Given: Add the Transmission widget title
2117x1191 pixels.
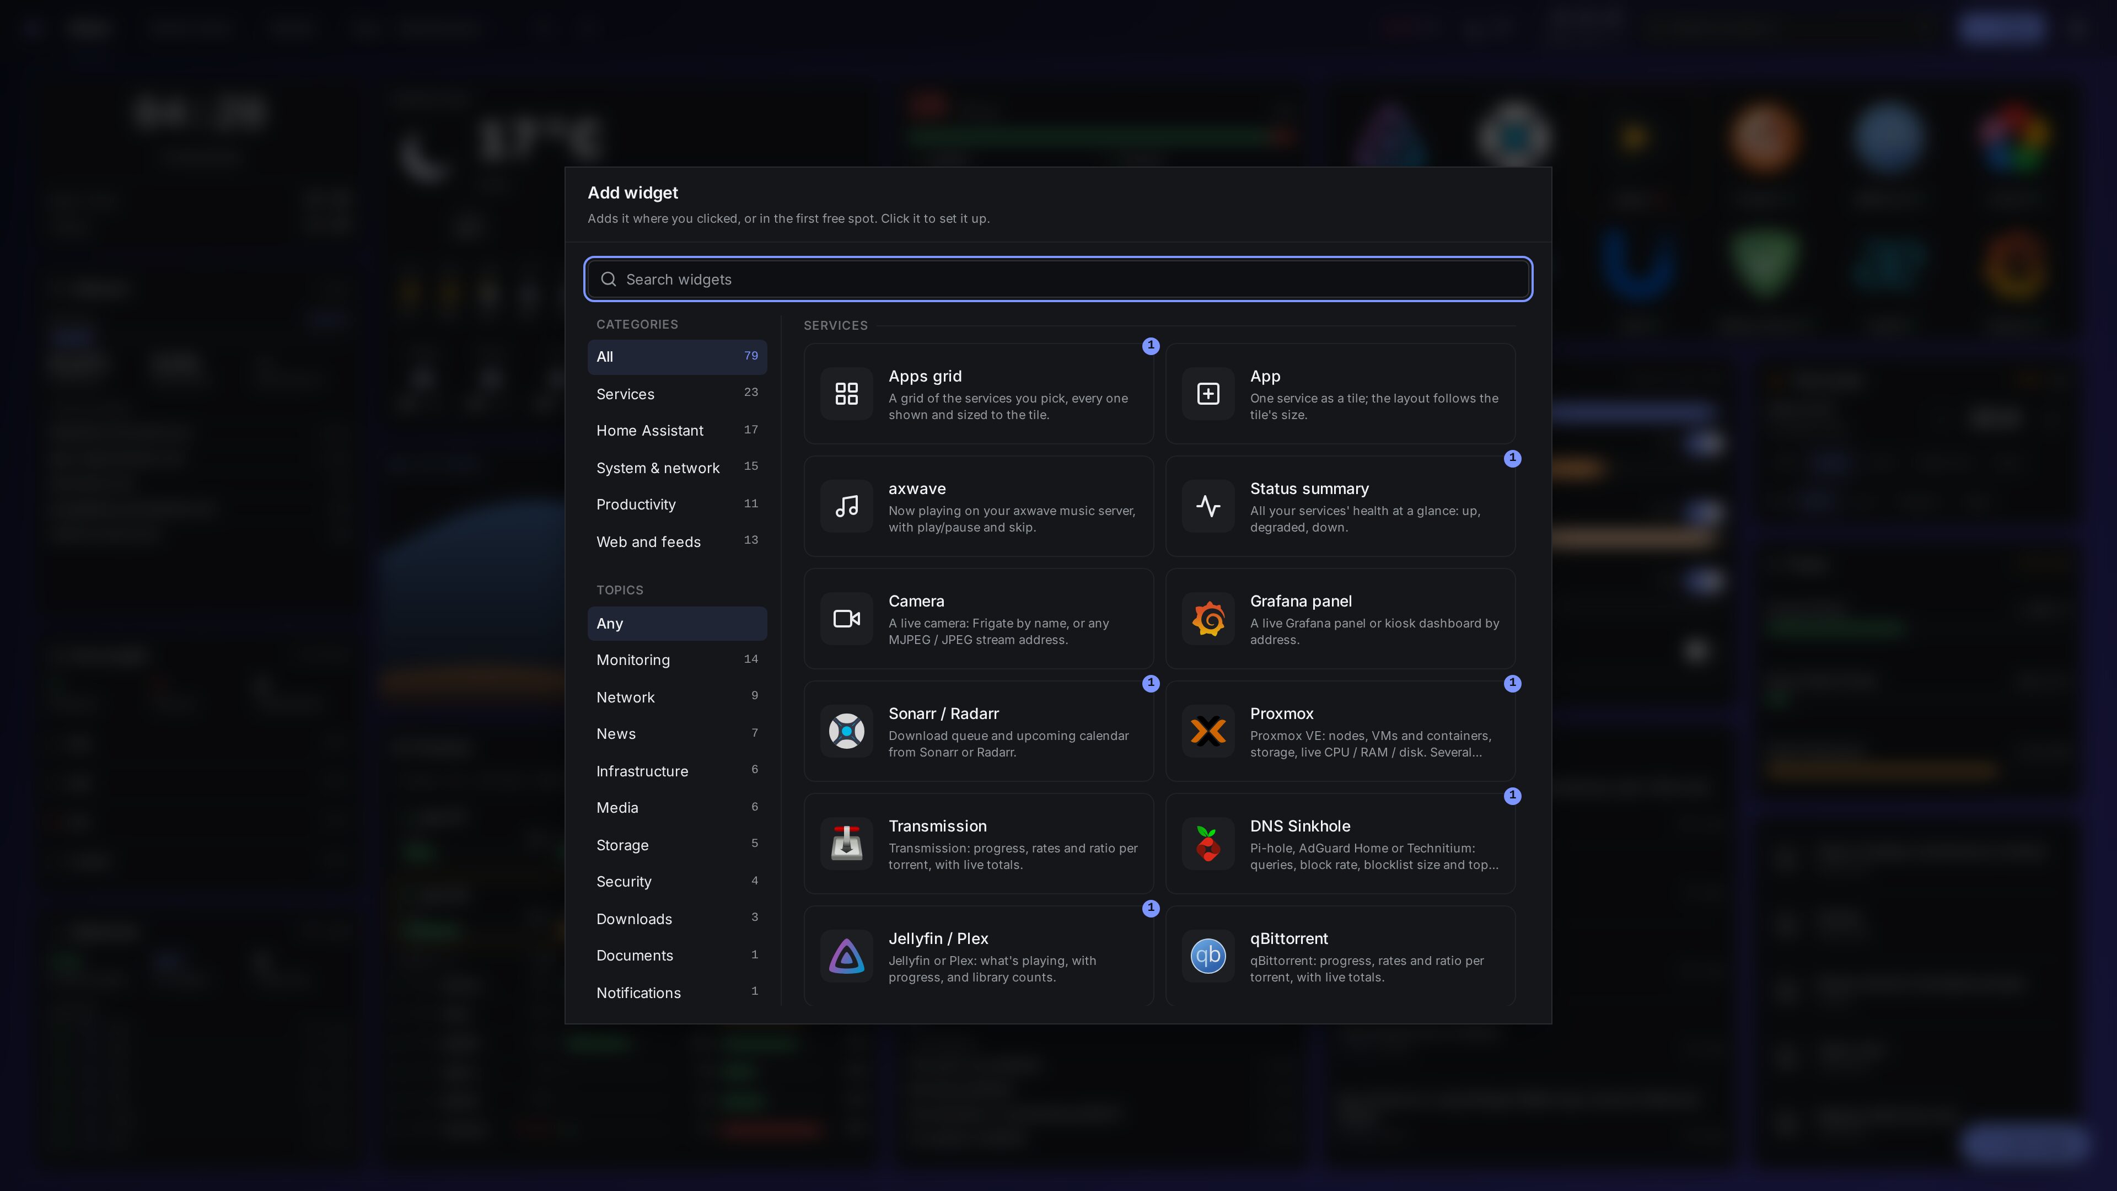Looking at the screenshot, I should click(x=938, y=826).
